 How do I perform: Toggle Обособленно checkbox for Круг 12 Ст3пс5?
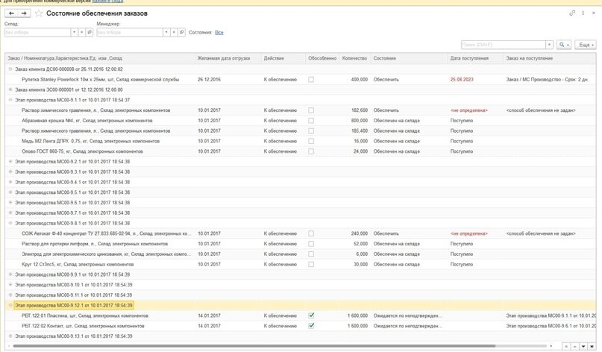pos(311,265)
